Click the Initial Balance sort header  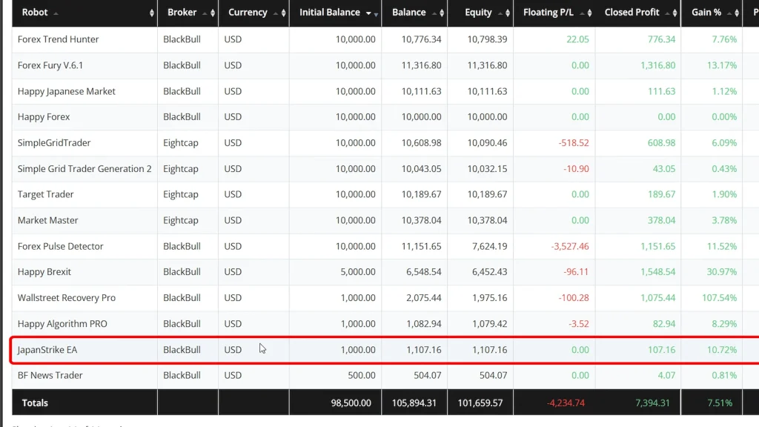tap(330, 13)
